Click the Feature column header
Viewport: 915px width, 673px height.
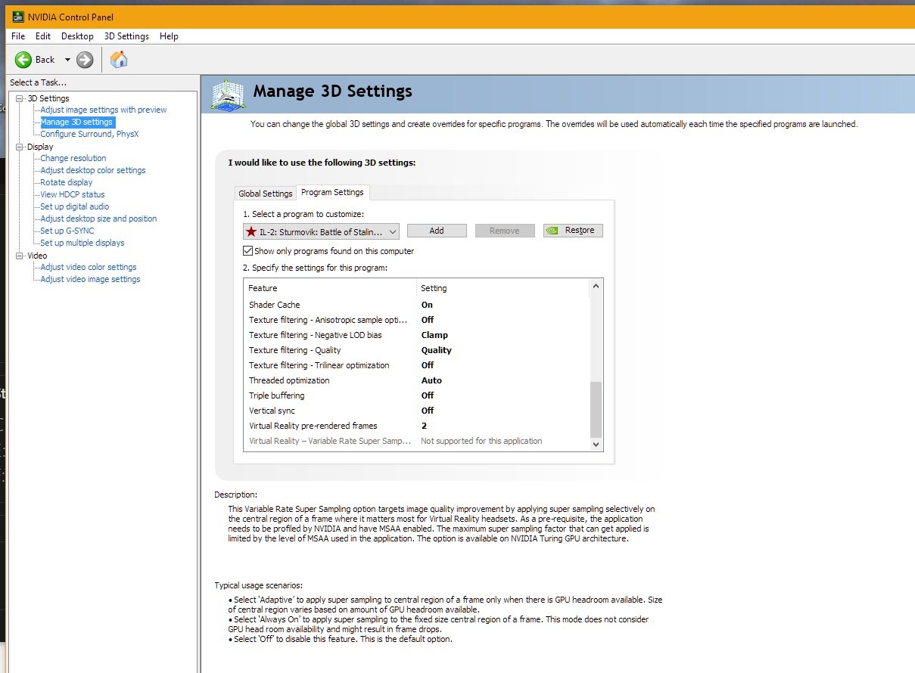[x=330, y=288]
